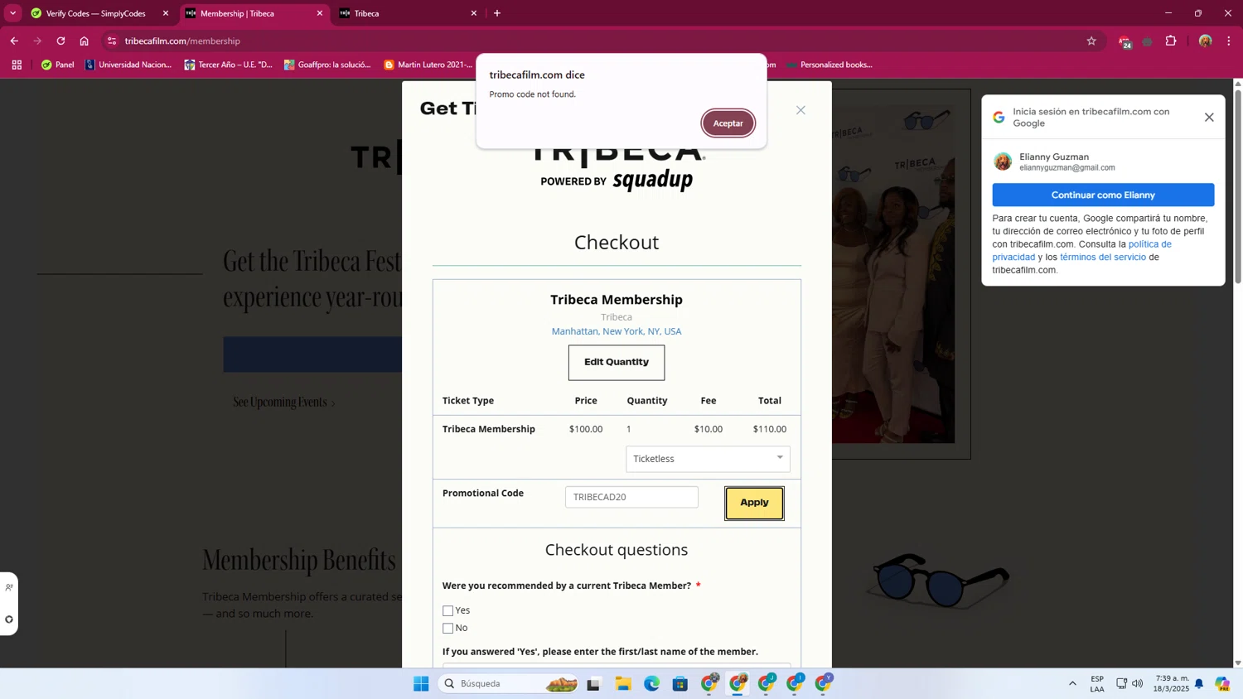The image size is (1243, 699).
Task: Click the Edit Quantity button
Action: [617, 362]
